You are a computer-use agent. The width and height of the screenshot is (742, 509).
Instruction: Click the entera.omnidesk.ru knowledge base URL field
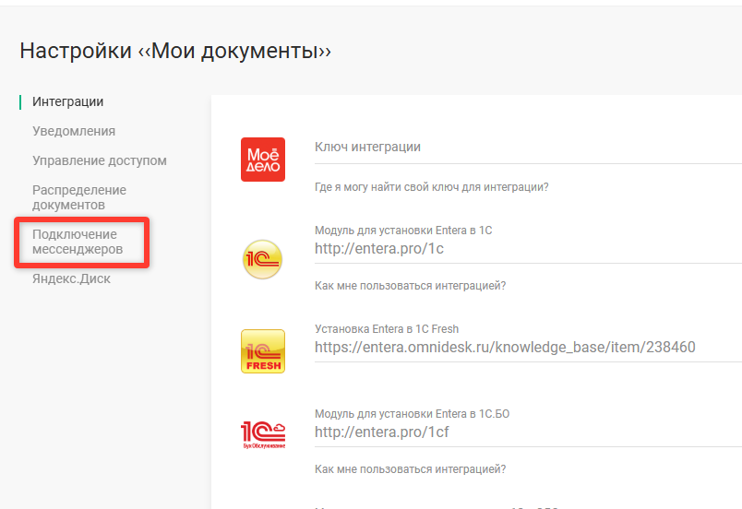pyautogui.click(x=528, y=348)
